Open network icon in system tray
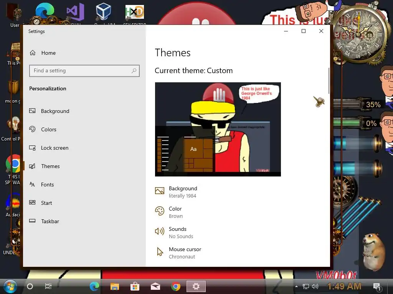Viewport: 393px width, 294px height. 306,286
